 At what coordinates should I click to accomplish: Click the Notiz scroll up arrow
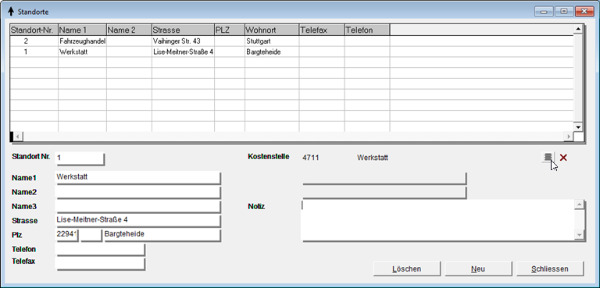pos(580,205)
